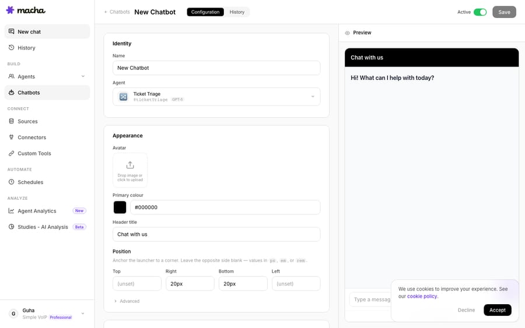Screen dimensions: 525x328
Task: Click the 'Chat with us' preview header
Action: (x=432, y=58)
